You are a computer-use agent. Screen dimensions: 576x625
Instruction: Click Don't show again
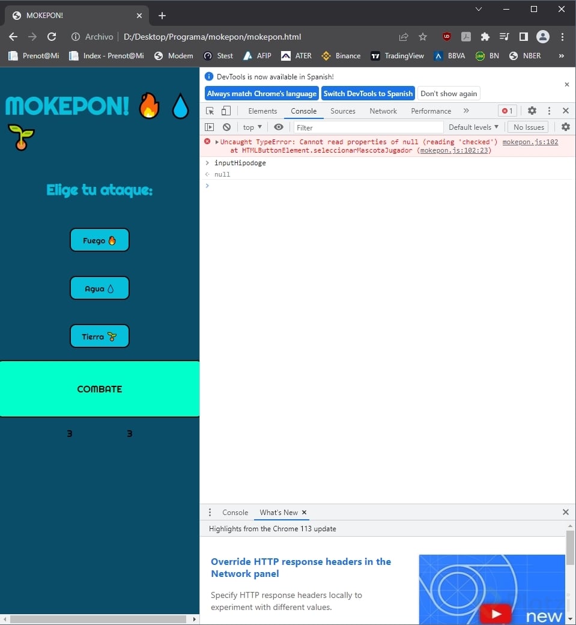point(449,94)
